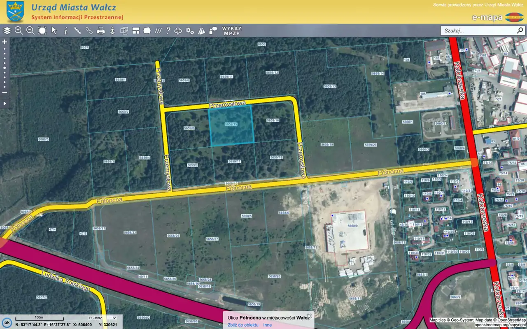Open the settings gears icon

pos(190,30)
